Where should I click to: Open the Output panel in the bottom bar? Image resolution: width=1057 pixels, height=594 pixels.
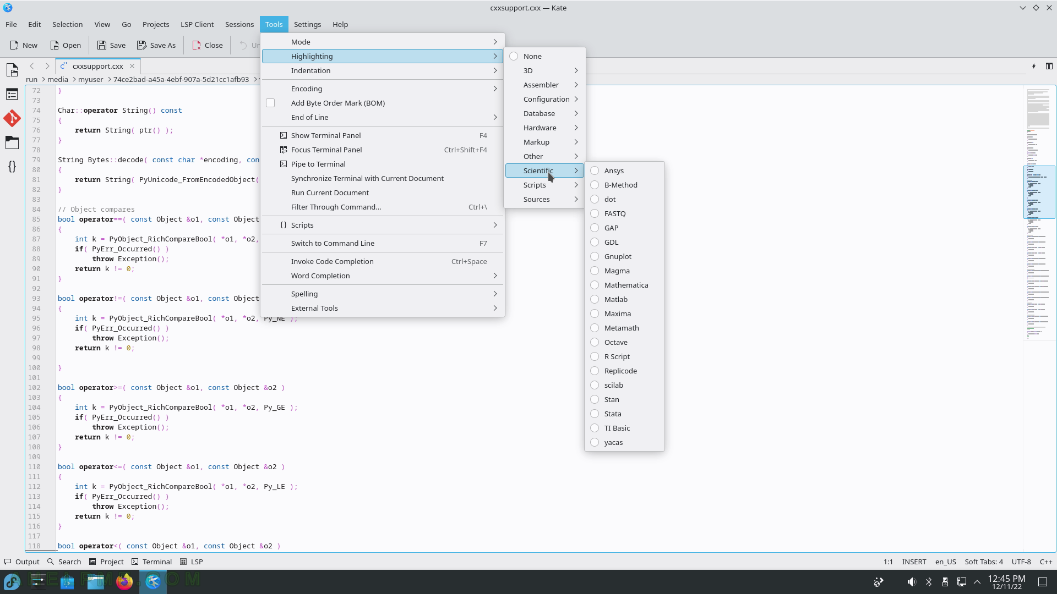(x=21, y=562)
